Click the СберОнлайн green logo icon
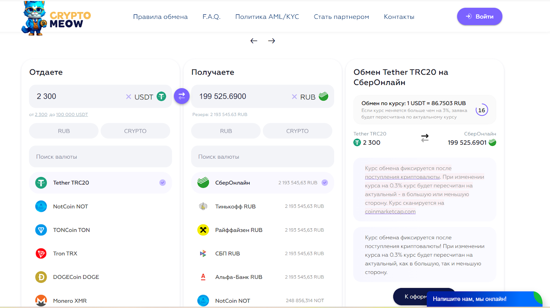This screenshot has height=308, width=550. [203, 182]
